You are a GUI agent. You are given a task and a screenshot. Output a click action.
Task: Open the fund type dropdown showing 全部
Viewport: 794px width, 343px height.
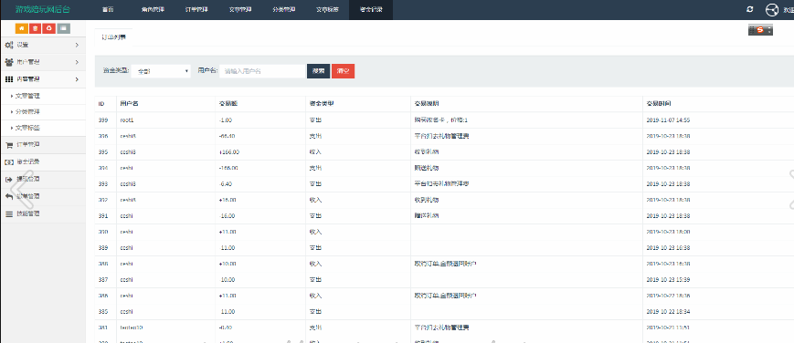tap(161, 71)
